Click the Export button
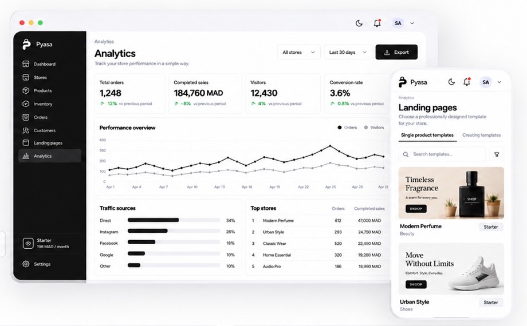This screenshot has height=326, width=527. point(396,52)
